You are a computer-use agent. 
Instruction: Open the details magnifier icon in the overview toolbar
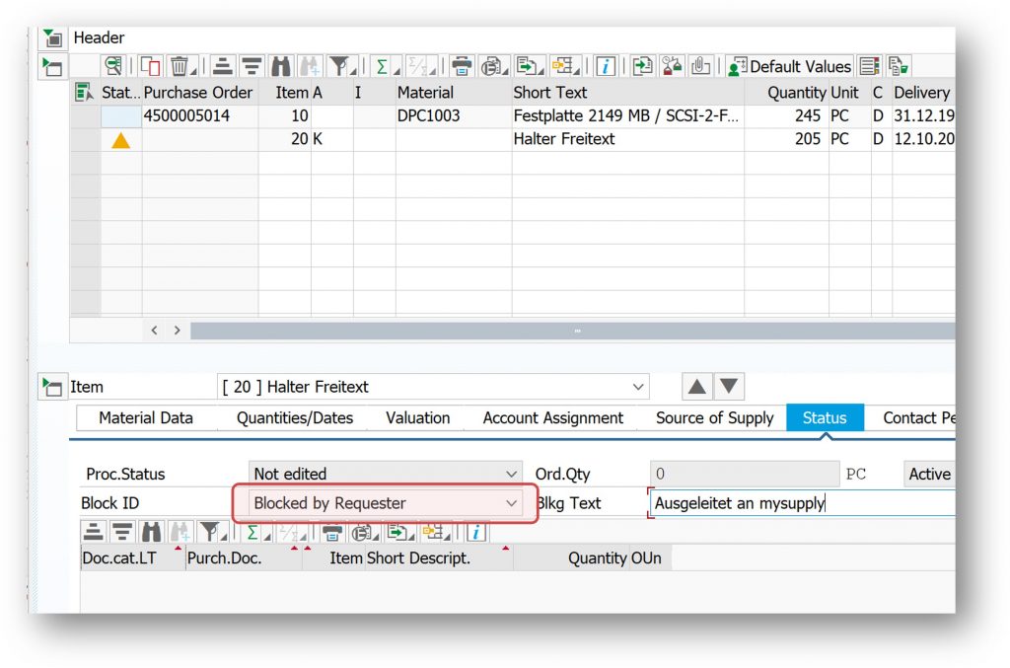pos(113,66)
